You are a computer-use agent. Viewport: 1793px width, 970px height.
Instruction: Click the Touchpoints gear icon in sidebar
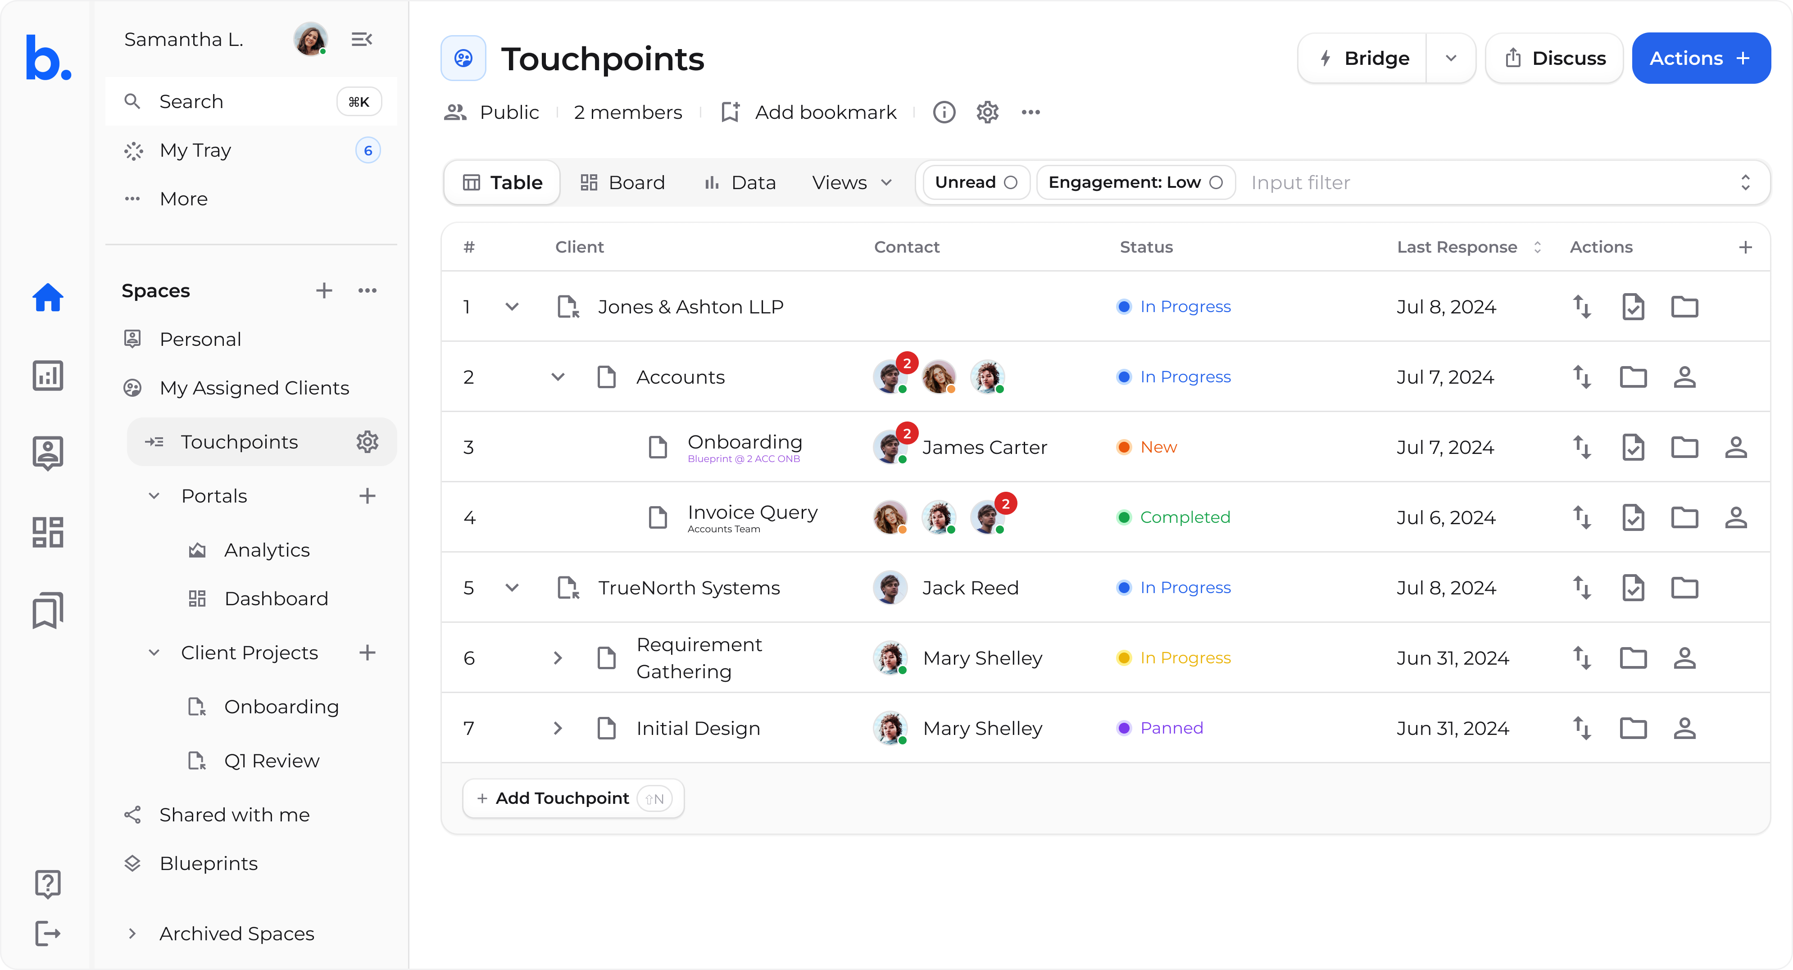tap(367, 442)
